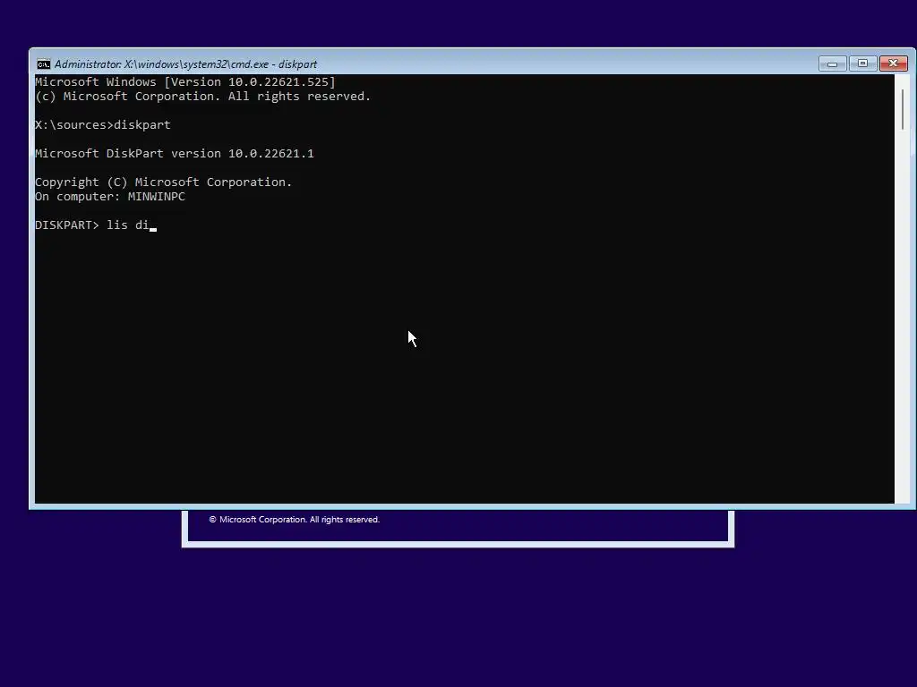Click the line 'Microsoft Windows [Version 10.0.22621.525]'
Viewport: 917px width, 687px height.
(184, 81)
